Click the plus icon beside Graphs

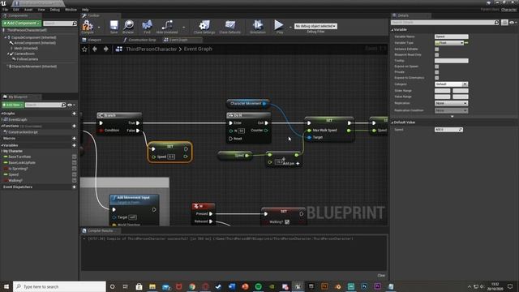pos(74,114)
